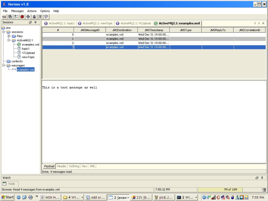The height and width of the screenshot is (201, 268).
Task: Select message row number 1
Action: [154, 39]
